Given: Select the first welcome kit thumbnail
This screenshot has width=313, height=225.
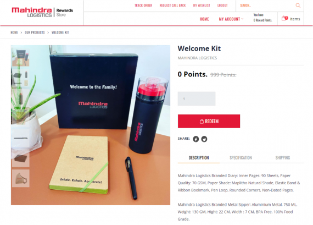Looking at the screenshot, I should (21, 58).
